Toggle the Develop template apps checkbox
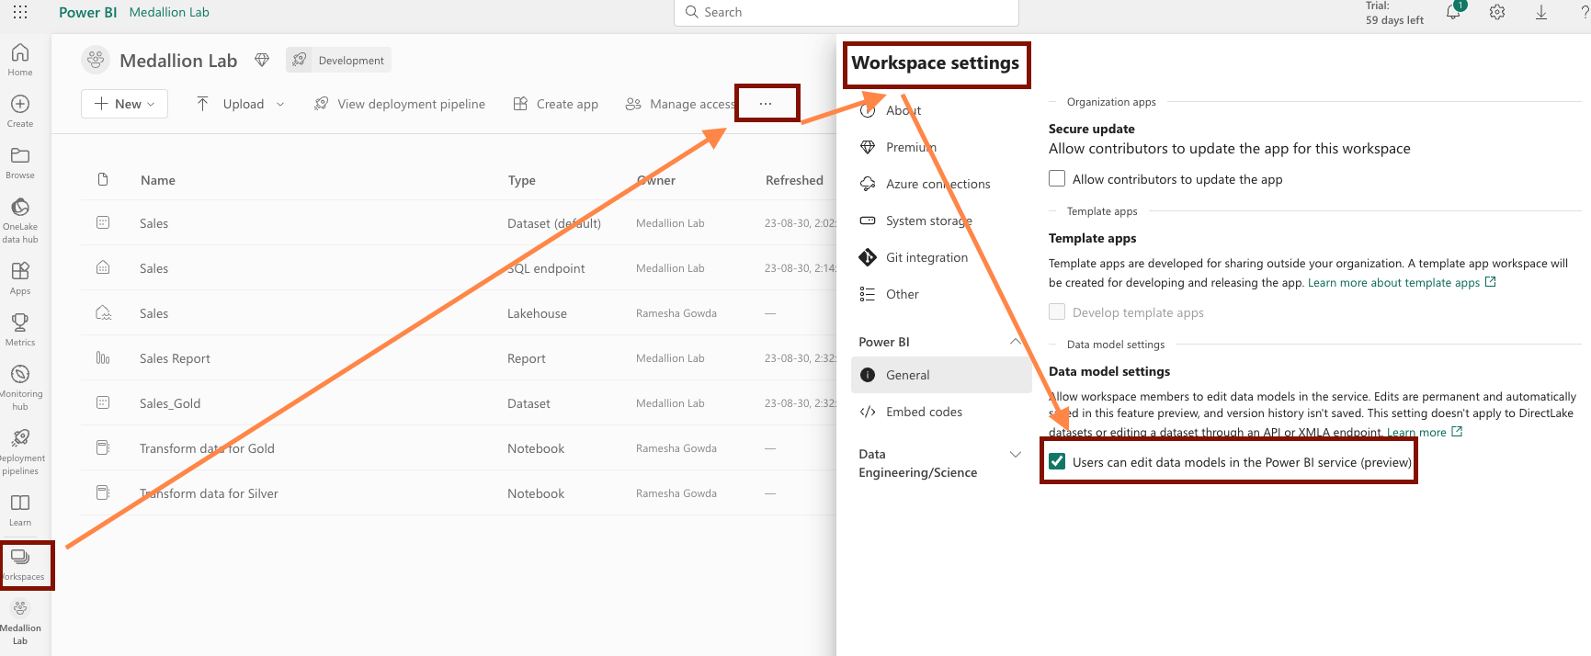 (1057, 311)
